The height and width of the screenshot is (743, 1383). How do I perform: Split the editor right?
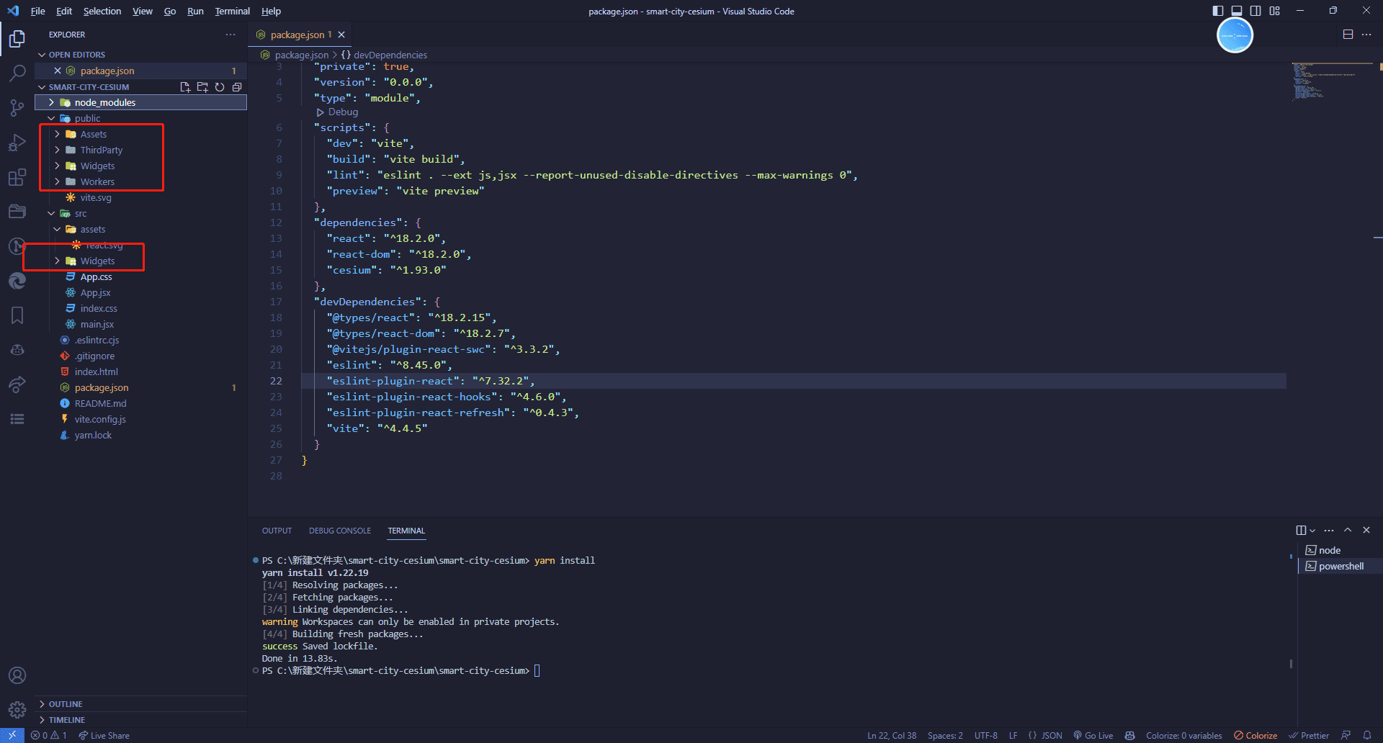tap(1348, 35)
